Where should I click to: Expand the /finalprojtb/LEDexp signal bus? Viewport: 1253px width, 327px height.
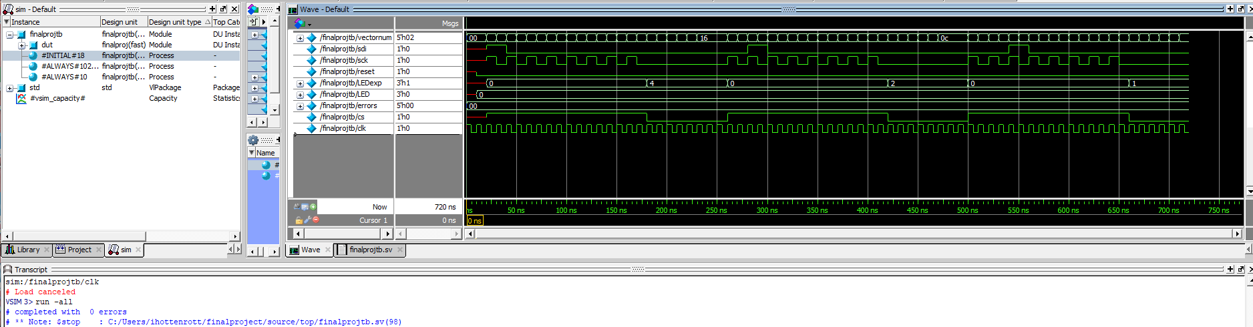[300, 83]
